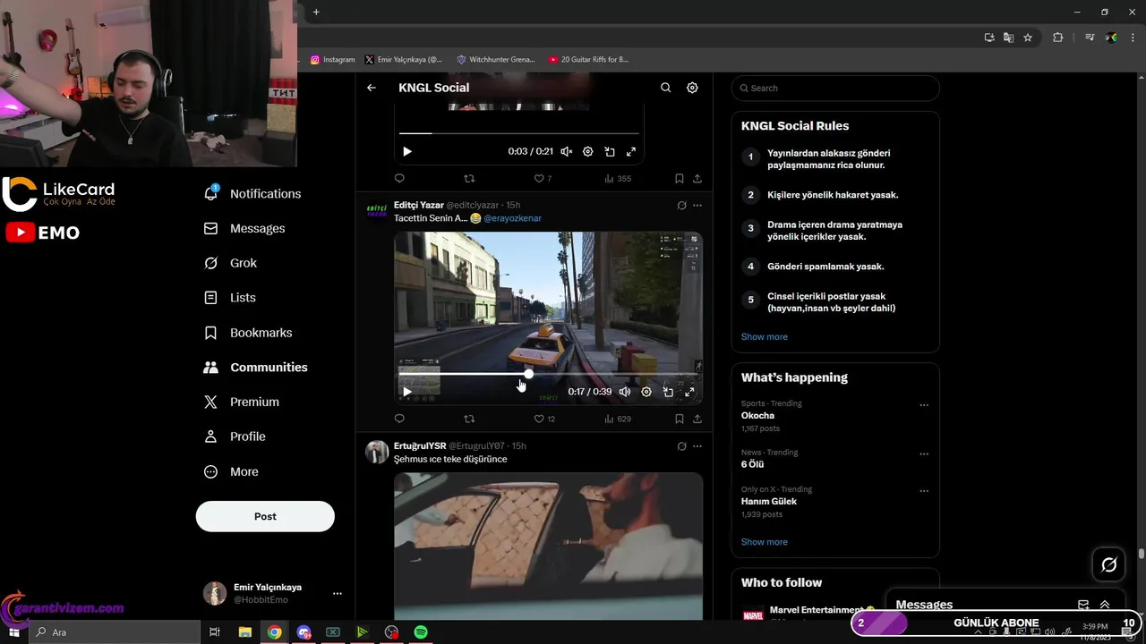Repost the Editçi Yazar post

click(x=469, y=419)
